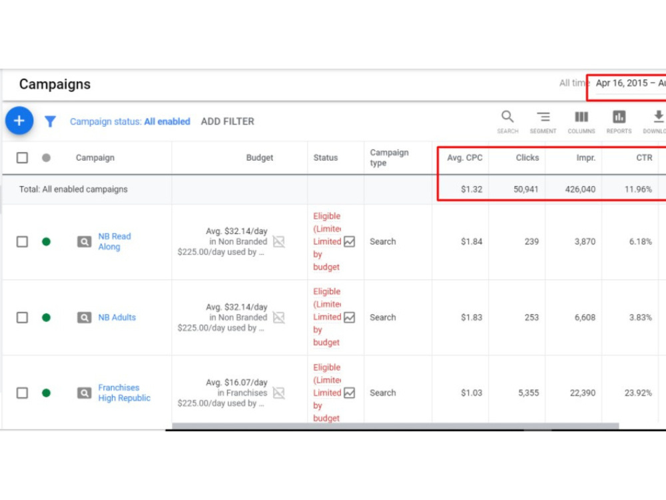Sort by the CTR column header

(644, 158)
